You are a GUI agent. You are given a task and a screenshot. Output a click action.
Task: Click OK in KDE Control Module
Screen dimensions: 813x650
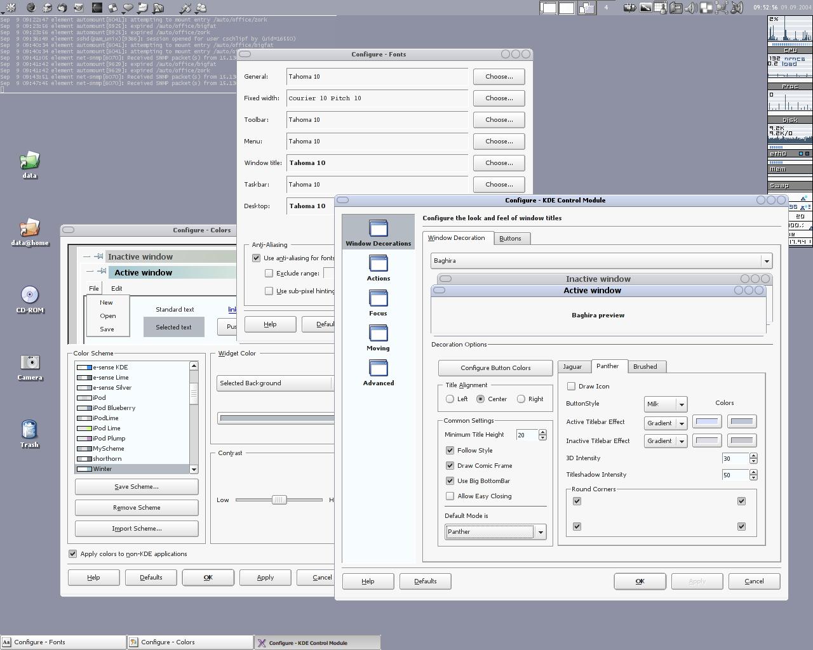[x=640, y=581]
